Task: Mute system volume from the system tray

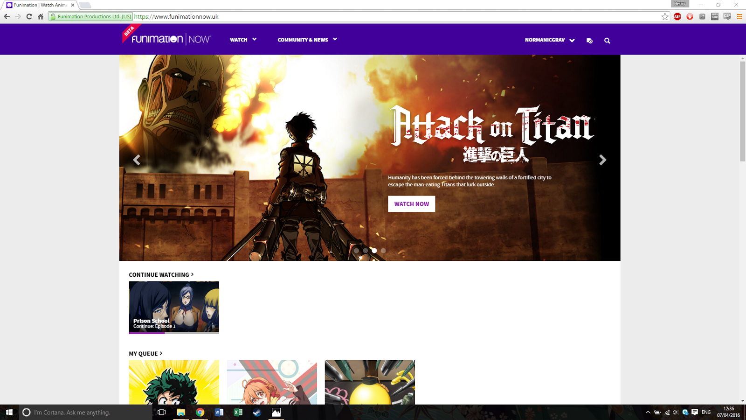Action: click(x=675, y=413)
